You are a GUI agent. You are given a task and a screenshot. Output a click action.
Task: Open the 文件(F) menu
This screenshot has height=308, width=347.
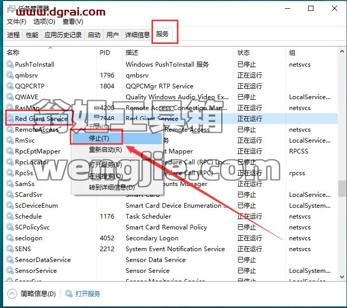coord(17,22)
